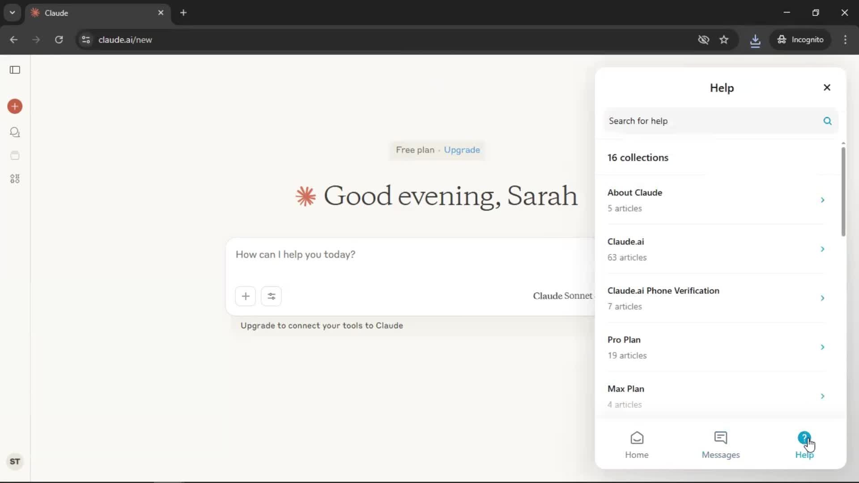Toggle the Claude sidebar panel icon
859x483 pixels.
pyautogui.click(x=15, y=70)
